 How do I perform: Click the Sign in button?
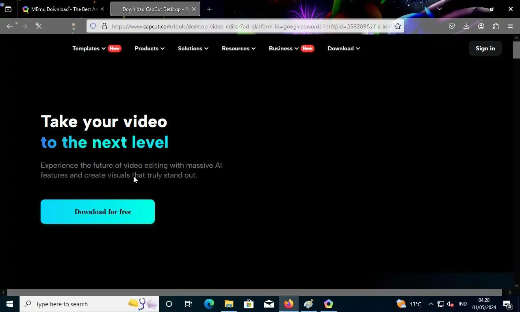click(x=485, y=48)
